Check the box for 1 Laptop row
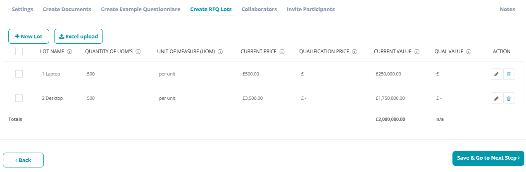 19,74
